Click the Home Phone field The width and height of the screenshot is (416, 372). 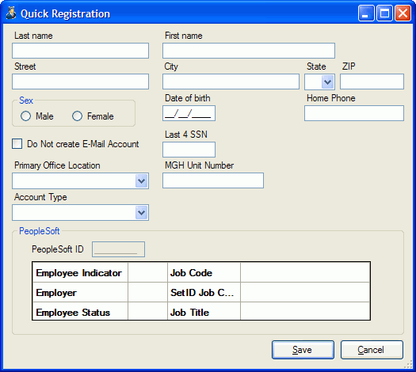(354, 113)
